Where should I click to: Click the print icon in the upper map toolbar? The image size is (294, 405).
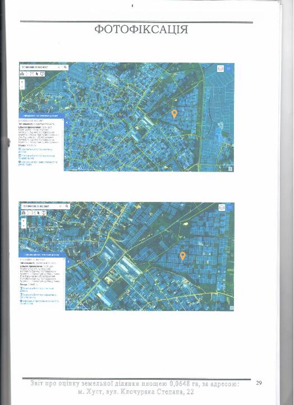22,74
